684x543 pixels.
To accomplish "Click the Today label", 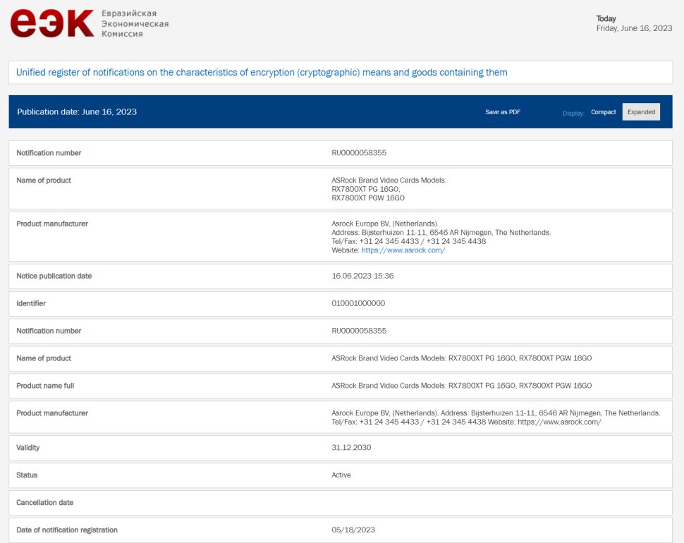I will 606,18.
